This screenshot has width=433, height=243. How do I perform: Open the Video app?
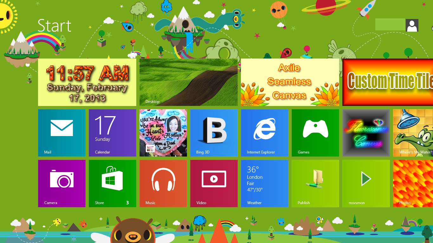click(214, 184)
